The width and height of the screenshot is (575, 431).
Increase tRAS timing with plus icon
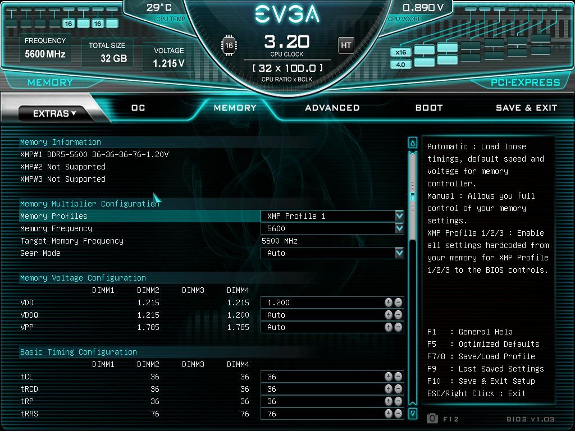pos(389,414)
